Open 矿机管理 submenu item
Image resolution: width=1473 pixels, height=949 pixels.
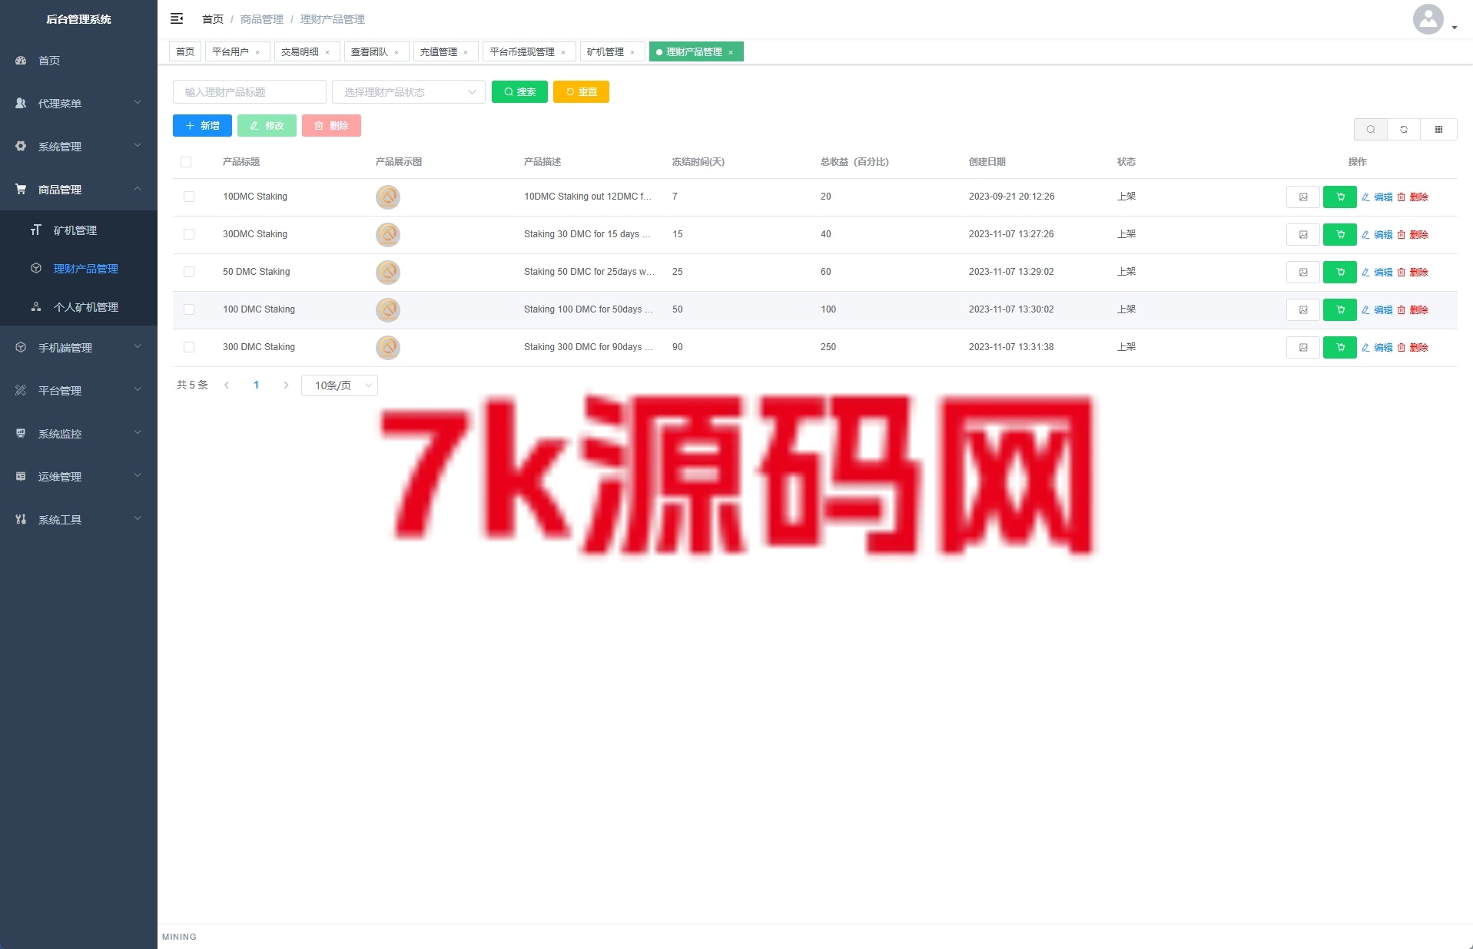click(78, 230)
